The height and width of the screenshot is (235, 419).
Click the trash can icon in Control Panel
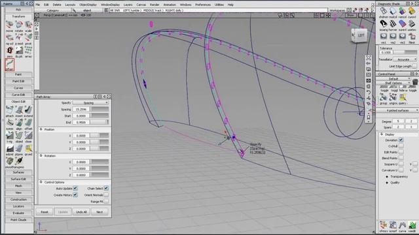[x=414, y=82]
